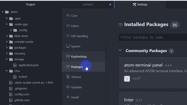Expand the .apm folder chevron
The width and height of the screenshot is (187, 105).
coord(7,18)
